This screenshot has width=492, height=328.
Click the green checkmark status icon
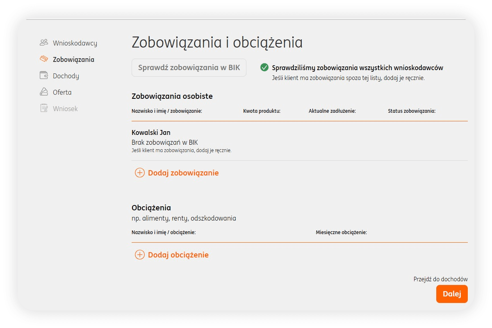pyautogui.click(x=264, y=68)
